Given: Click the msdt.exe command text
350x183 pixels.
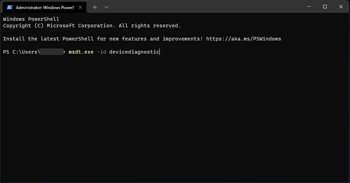Looking at the screenshot, I should click(81, 52).
